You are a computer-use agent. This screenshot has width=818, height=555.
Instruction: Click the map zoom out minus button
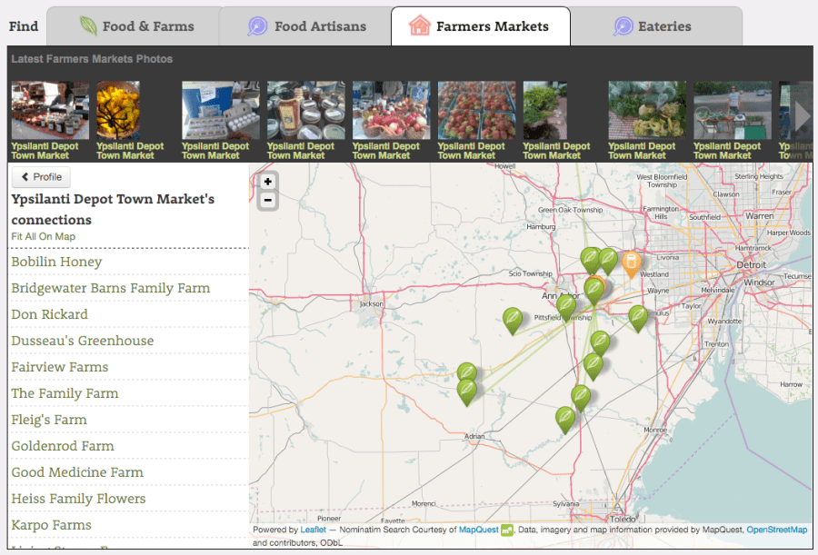[x=267, y=200]
